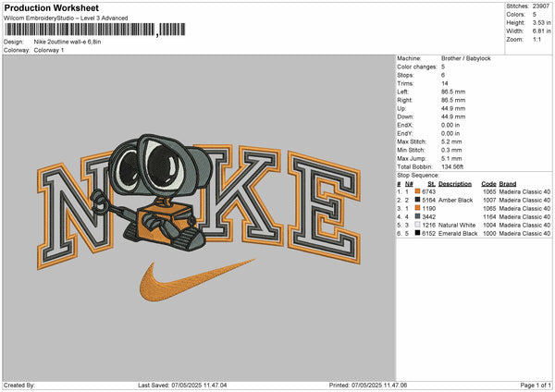This screenshot has width=555, height=392.
Task: Click the Down value 44.9 mm
Action: 453,116
